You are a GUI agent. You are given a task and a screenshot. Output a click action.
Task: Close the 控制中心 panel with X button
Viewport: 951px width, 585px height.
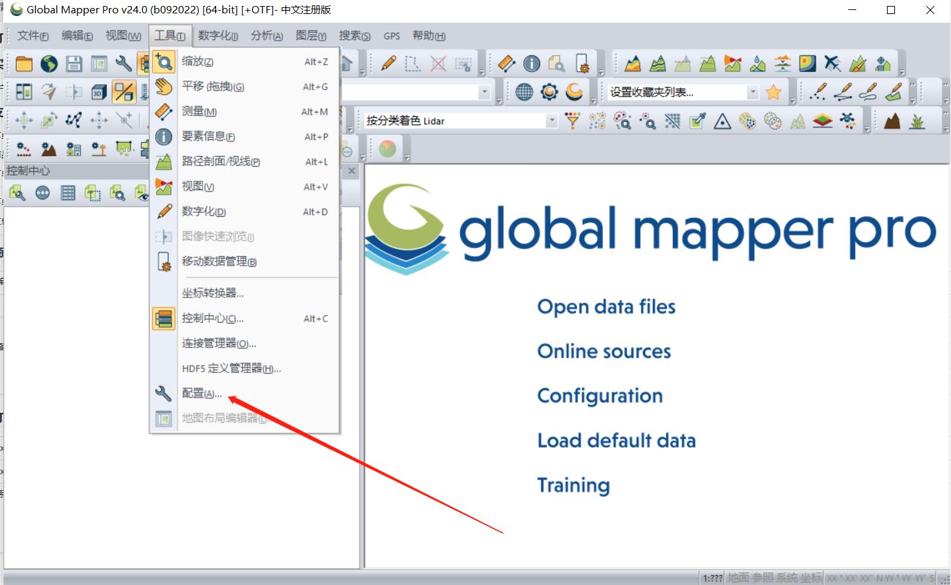coord(352,171)
